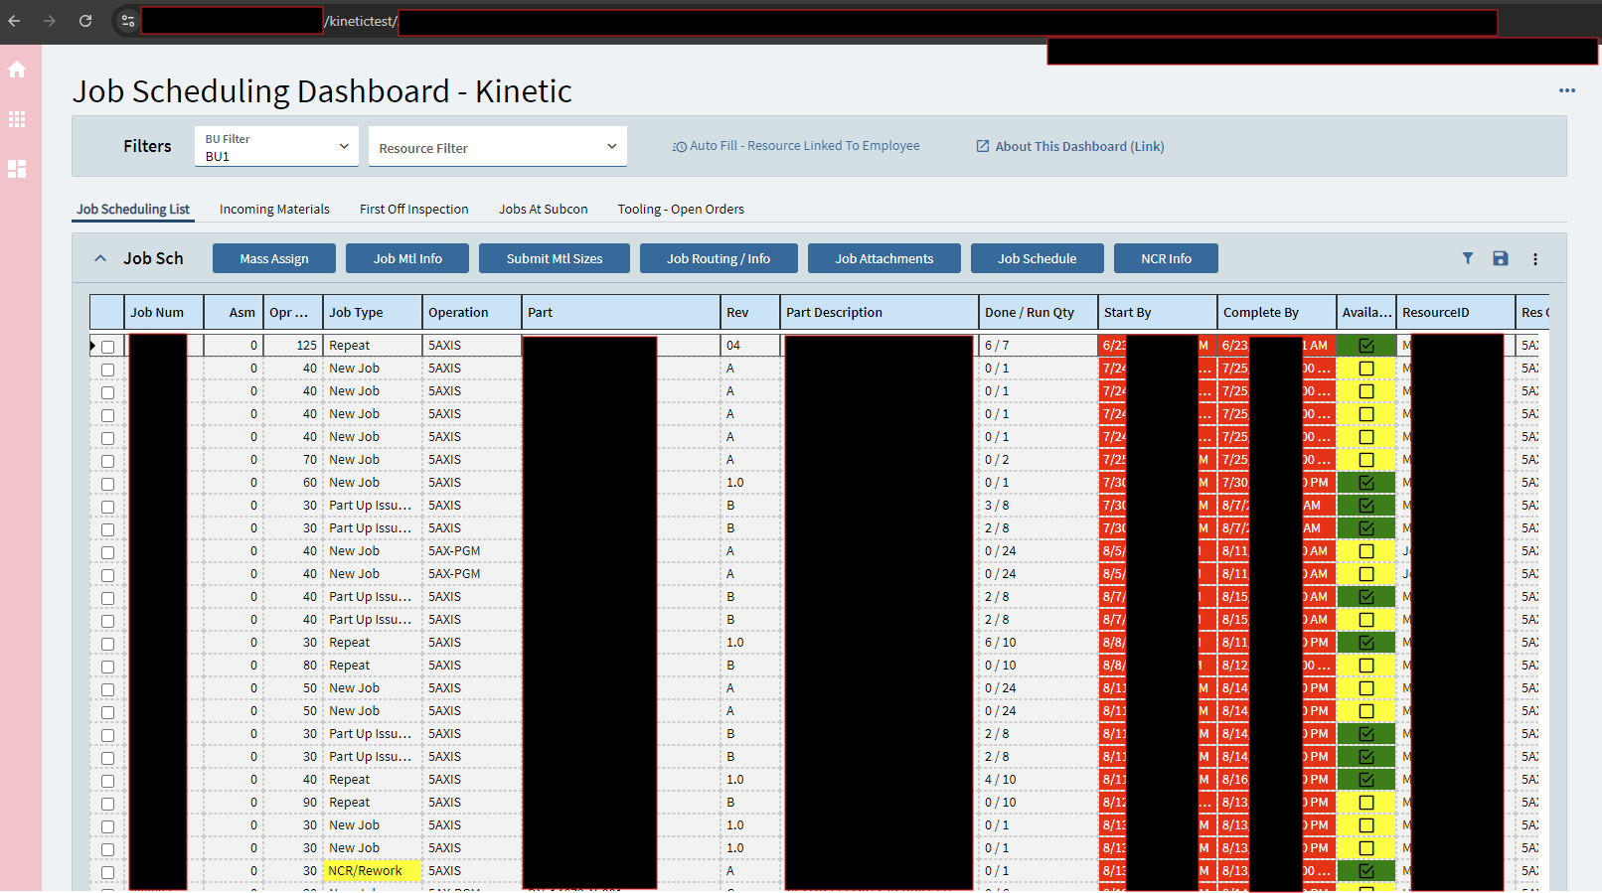Toggle Available checkbox in the Opr 125 row
The width and height of the screenshot is (1602, 893).
1366,346
